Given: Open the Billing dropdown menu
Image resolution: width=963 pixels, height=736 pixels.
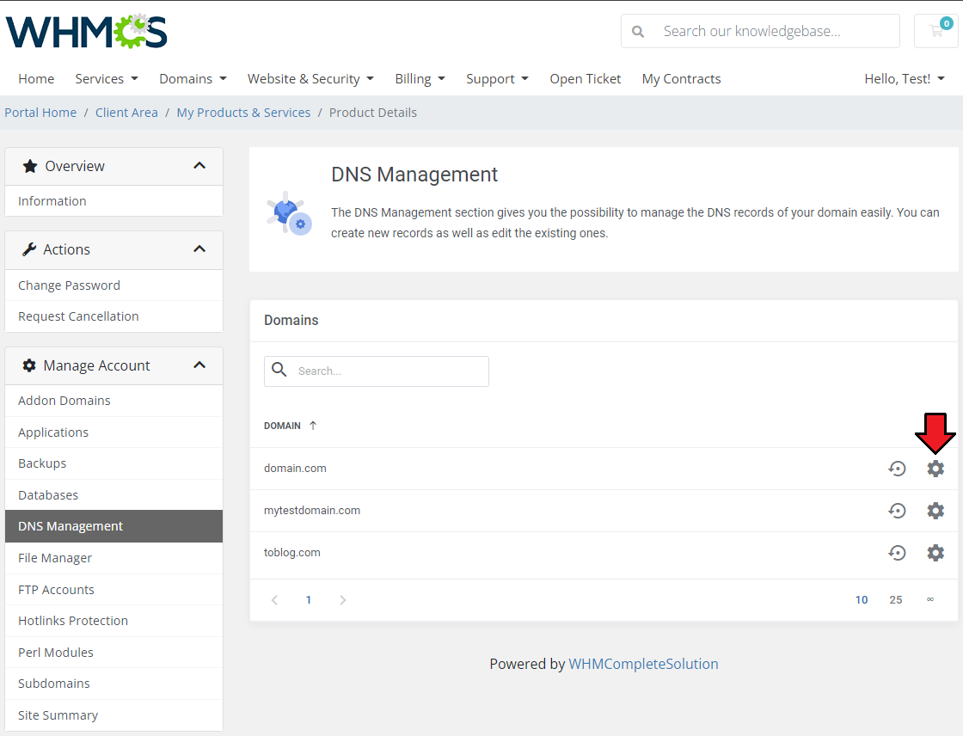Looking at the screenshot, I should [420, 78].
